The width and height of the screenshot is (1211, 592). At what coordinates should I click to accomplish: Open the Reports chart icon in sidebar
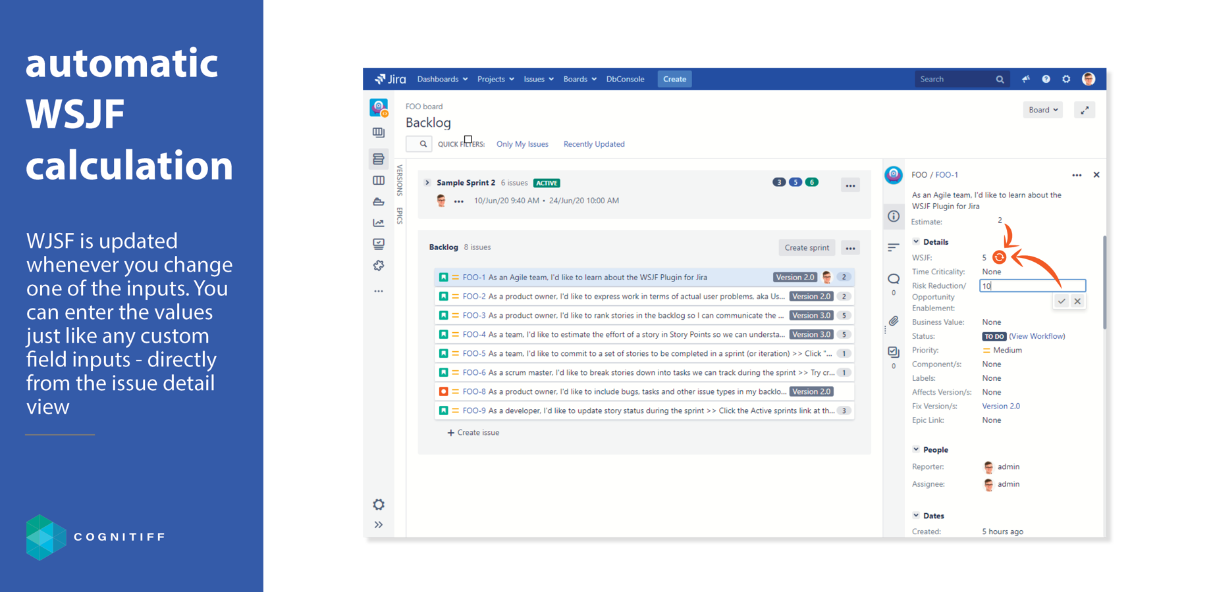coord(379,223)
